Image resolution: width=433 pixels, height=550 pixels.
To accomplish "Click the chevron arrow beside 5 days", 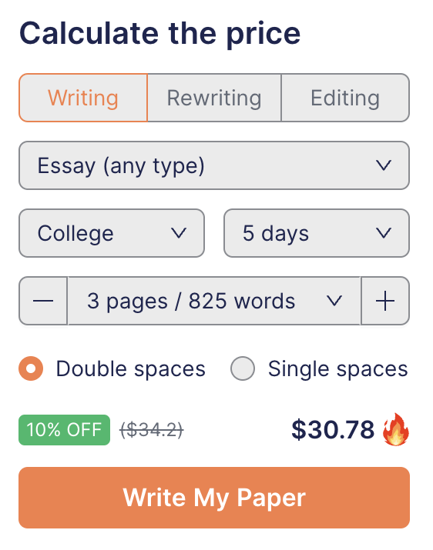I will click(x=384, y=233).
